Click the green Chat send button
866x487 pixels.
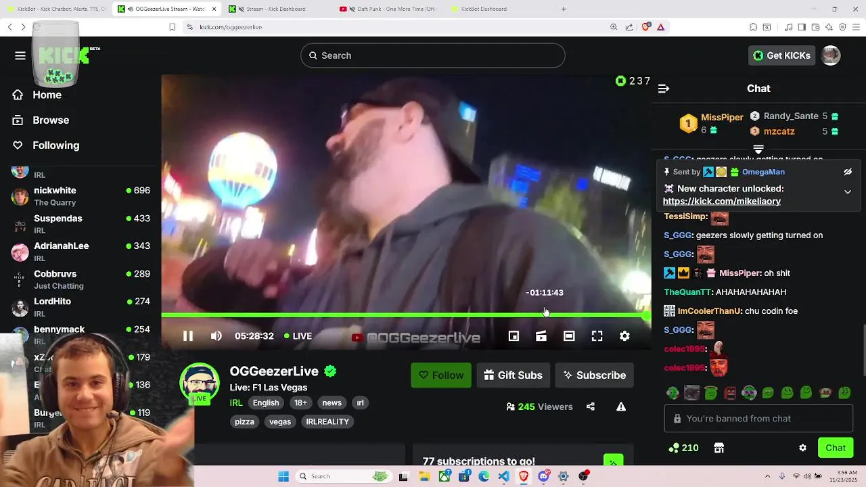click(x=836, y=448)
